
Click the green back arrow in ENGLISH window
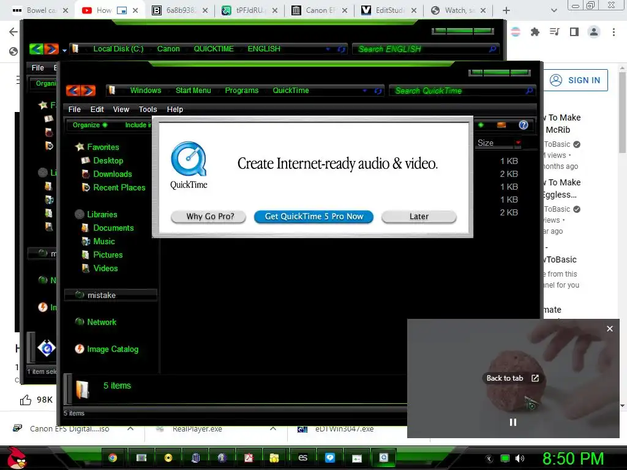36,49
